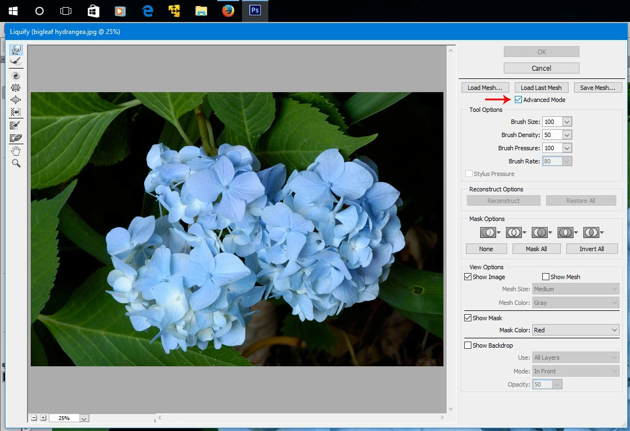630x431 pixels.
Task: Click the Mask All button
Action: (536, 249)
